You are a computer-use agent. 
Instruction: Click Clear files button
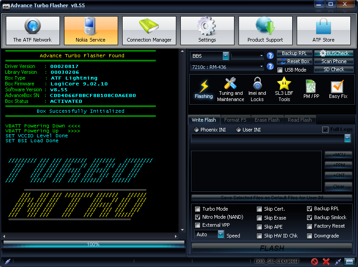(x=338, y=186)
